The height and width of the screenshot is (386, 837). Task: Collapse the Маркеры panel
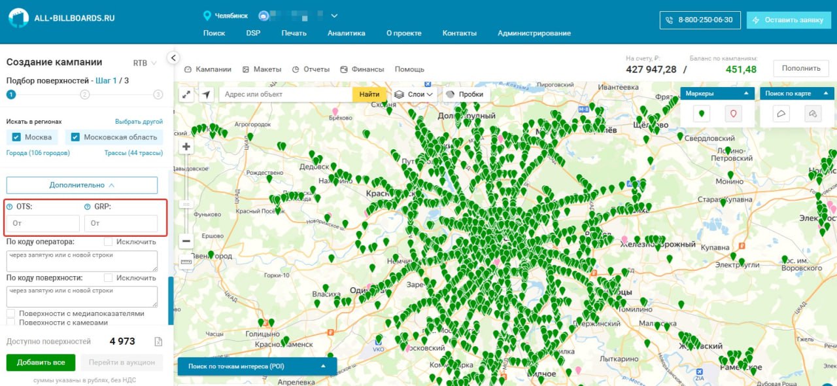pyautogui.click(x=747, y=94)
